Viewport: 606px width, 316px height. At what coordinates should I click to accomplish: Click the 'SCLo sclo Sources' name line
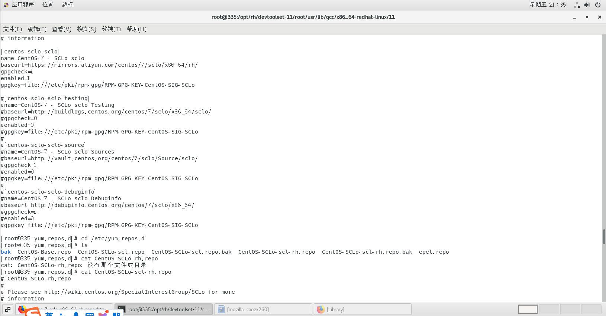[58, 152]
